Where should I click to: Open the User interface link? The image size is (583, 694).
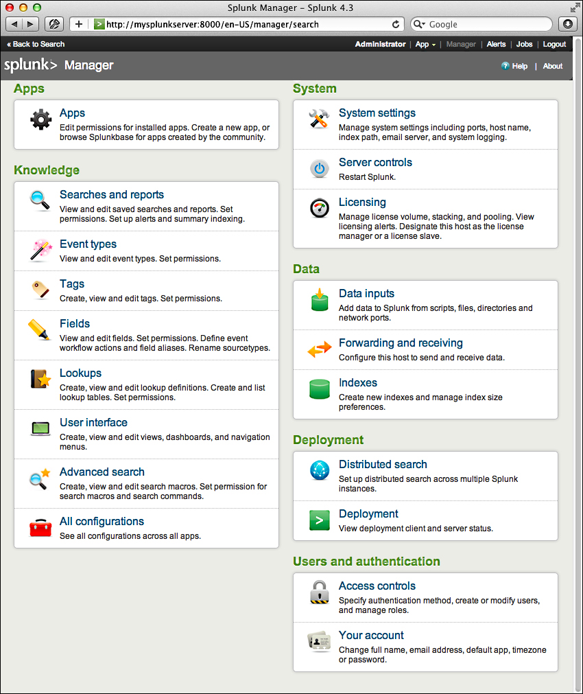93,423
